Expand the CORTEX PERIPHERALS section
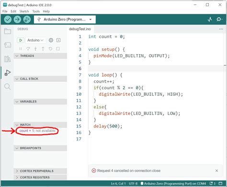This screenshot has height=187, width=227. click(40, 171)
